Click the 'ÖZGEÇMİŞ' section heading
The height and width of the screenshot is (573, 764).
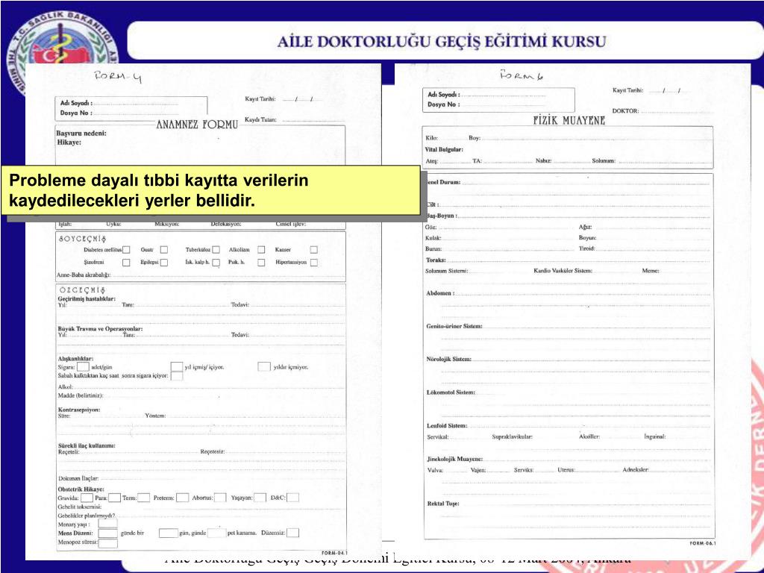point(82,290)
